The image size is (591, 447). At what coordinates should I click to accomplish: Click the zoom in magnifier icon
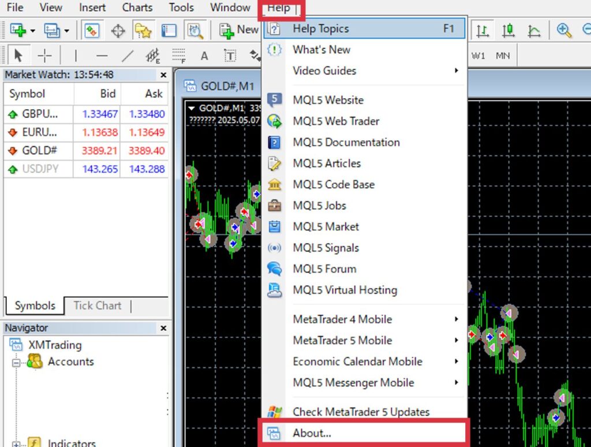[564, 31]
